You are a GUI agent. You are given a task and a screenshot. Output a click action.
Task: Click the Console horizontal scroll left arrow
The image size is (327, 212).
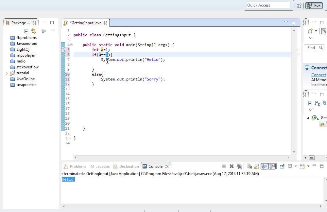click(64, 206)
